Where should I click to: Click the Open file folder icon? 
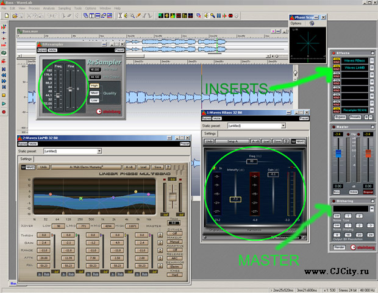pos(15,16)
